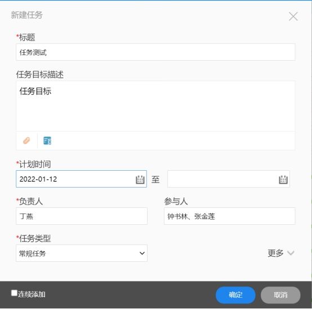This screenshot has width=312, height=309.
Task: Click the 标题 input field with 任务测试
Action: (155, 52)
